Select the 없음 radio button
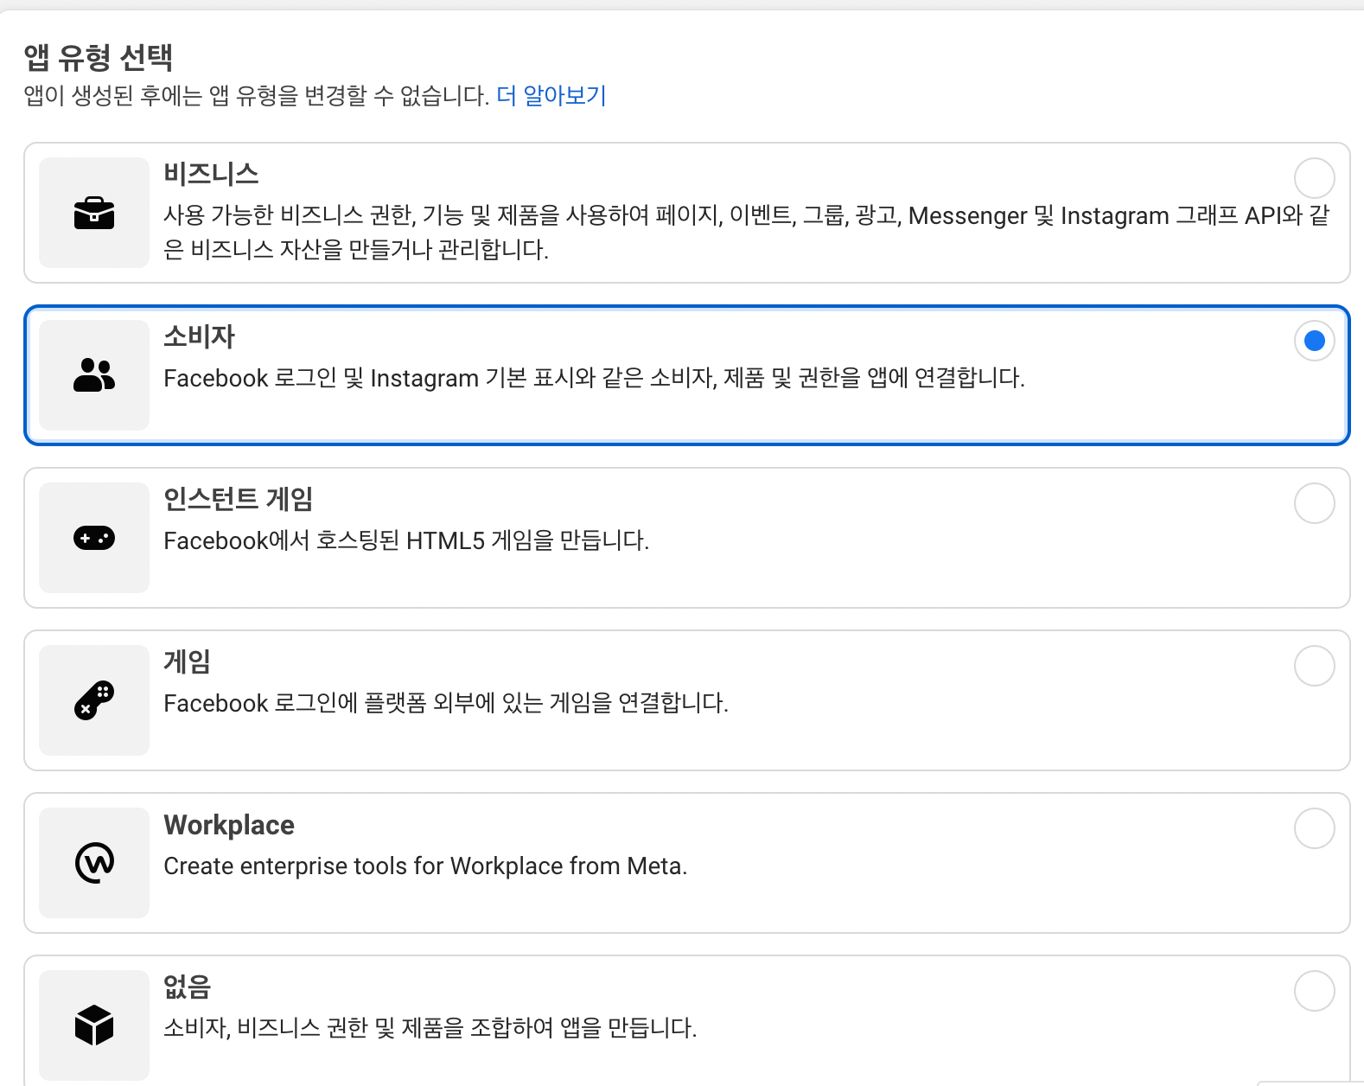 (1314, 991)
